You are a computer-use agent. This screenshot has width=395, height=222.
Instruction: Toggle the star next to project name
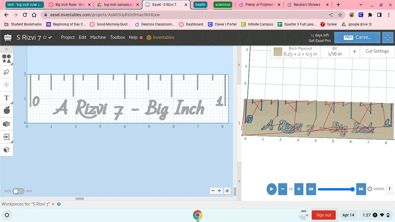point(44,37)
